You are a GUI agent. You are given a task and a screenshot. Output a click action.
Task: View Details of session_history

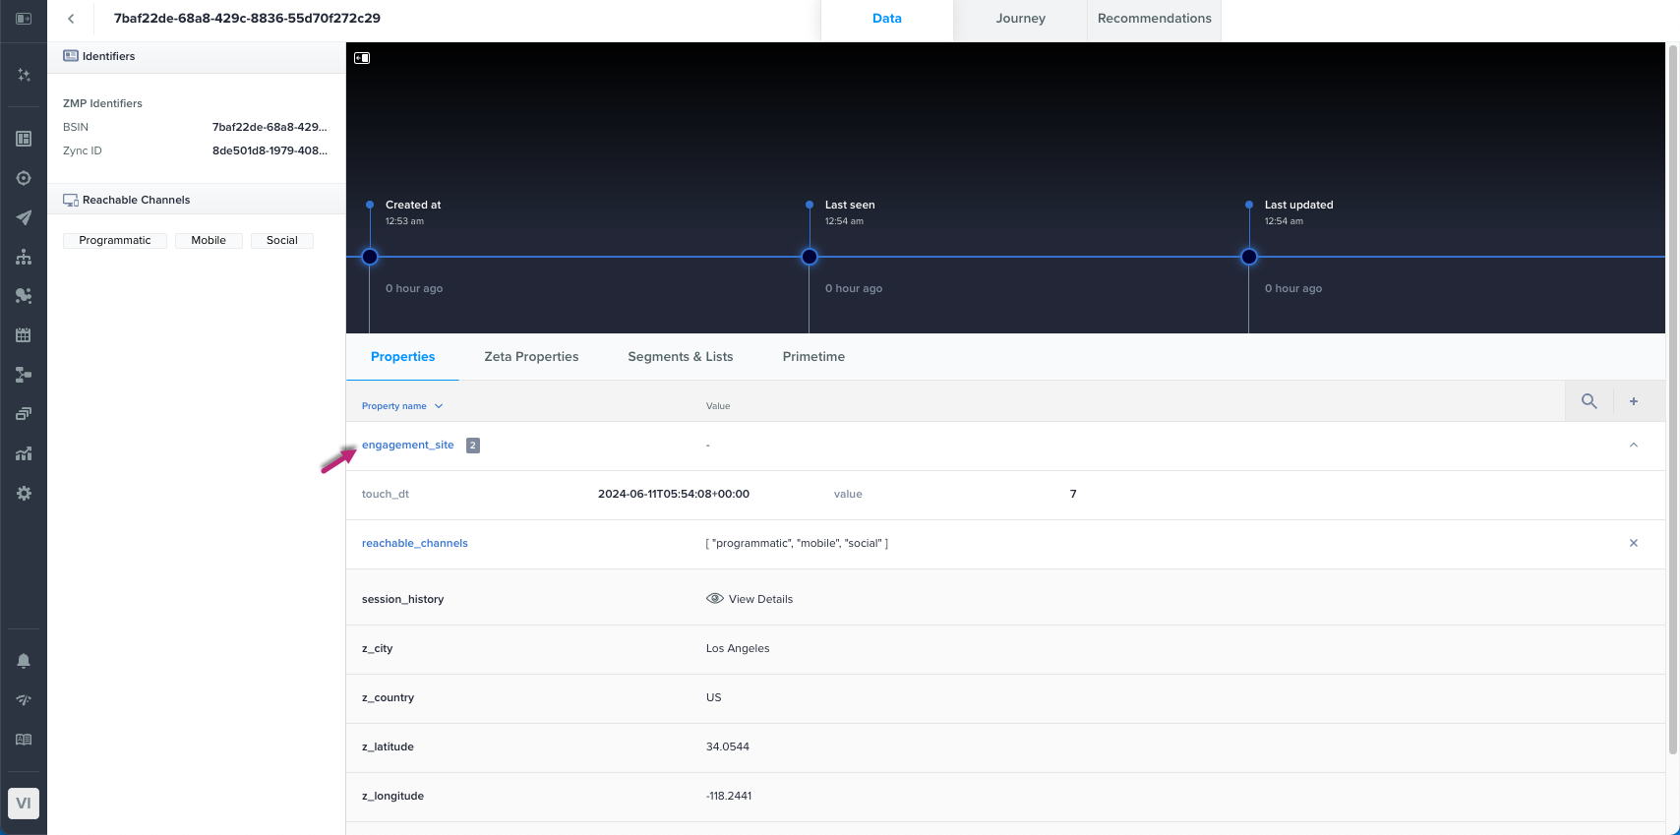pos(750,599)
